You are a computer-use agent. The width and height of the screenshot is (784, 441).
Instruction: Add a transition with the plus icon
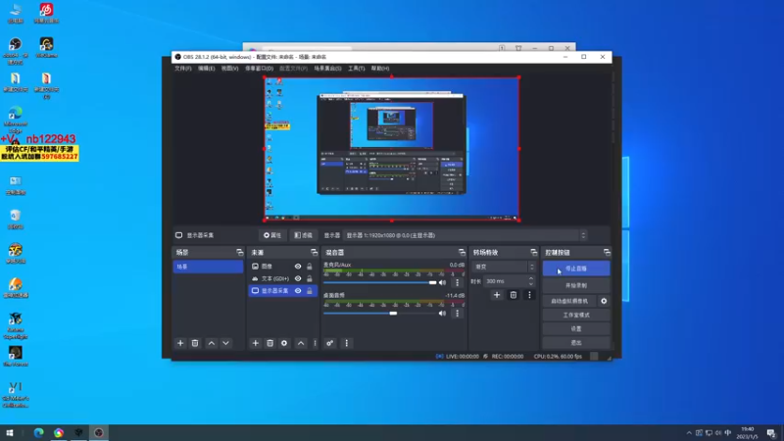[x=497, y=295]
